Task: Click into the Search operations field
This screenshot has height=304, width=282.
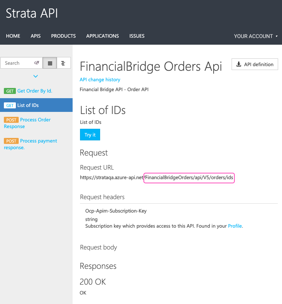Action: click(18, 63)
